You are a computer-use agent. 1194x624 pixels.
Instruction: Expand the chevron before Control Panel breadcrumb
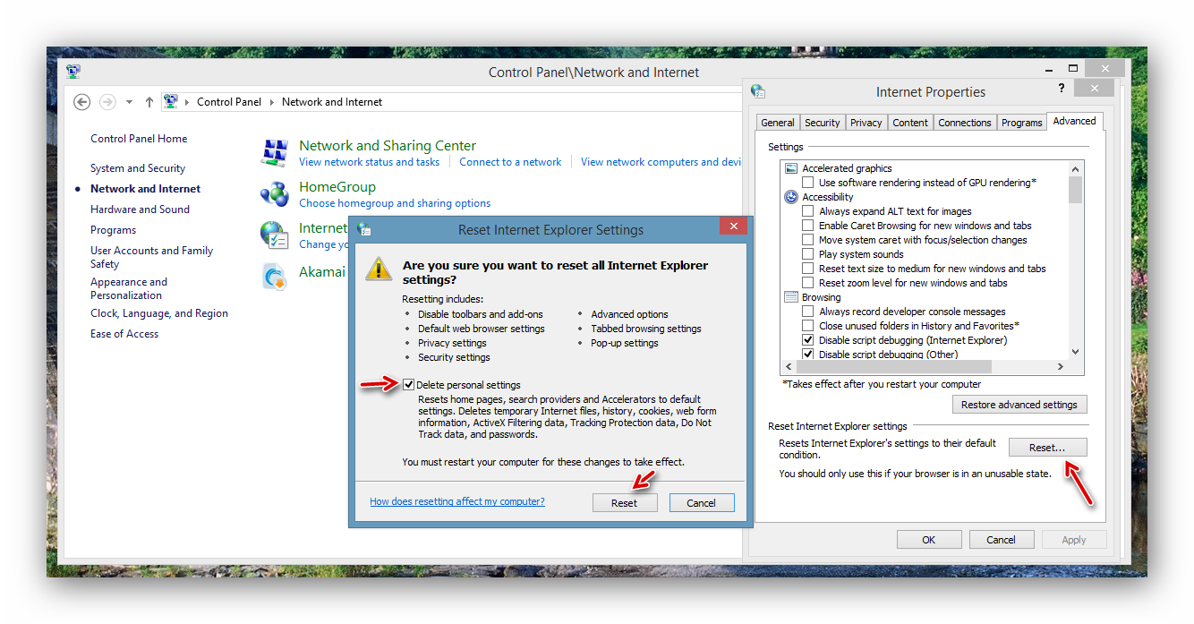(x=187, y=102)
